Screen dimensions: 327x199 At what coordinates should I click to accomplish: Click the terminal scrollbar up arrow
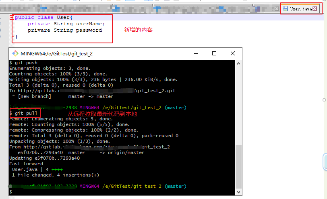[x=238, y=63]
